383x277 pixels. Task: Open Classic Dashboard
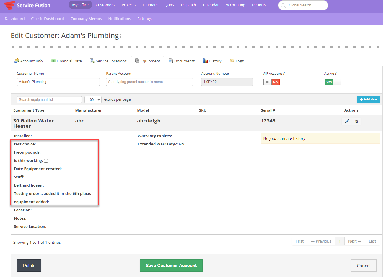pyautogui.click(x=48, y=19)
